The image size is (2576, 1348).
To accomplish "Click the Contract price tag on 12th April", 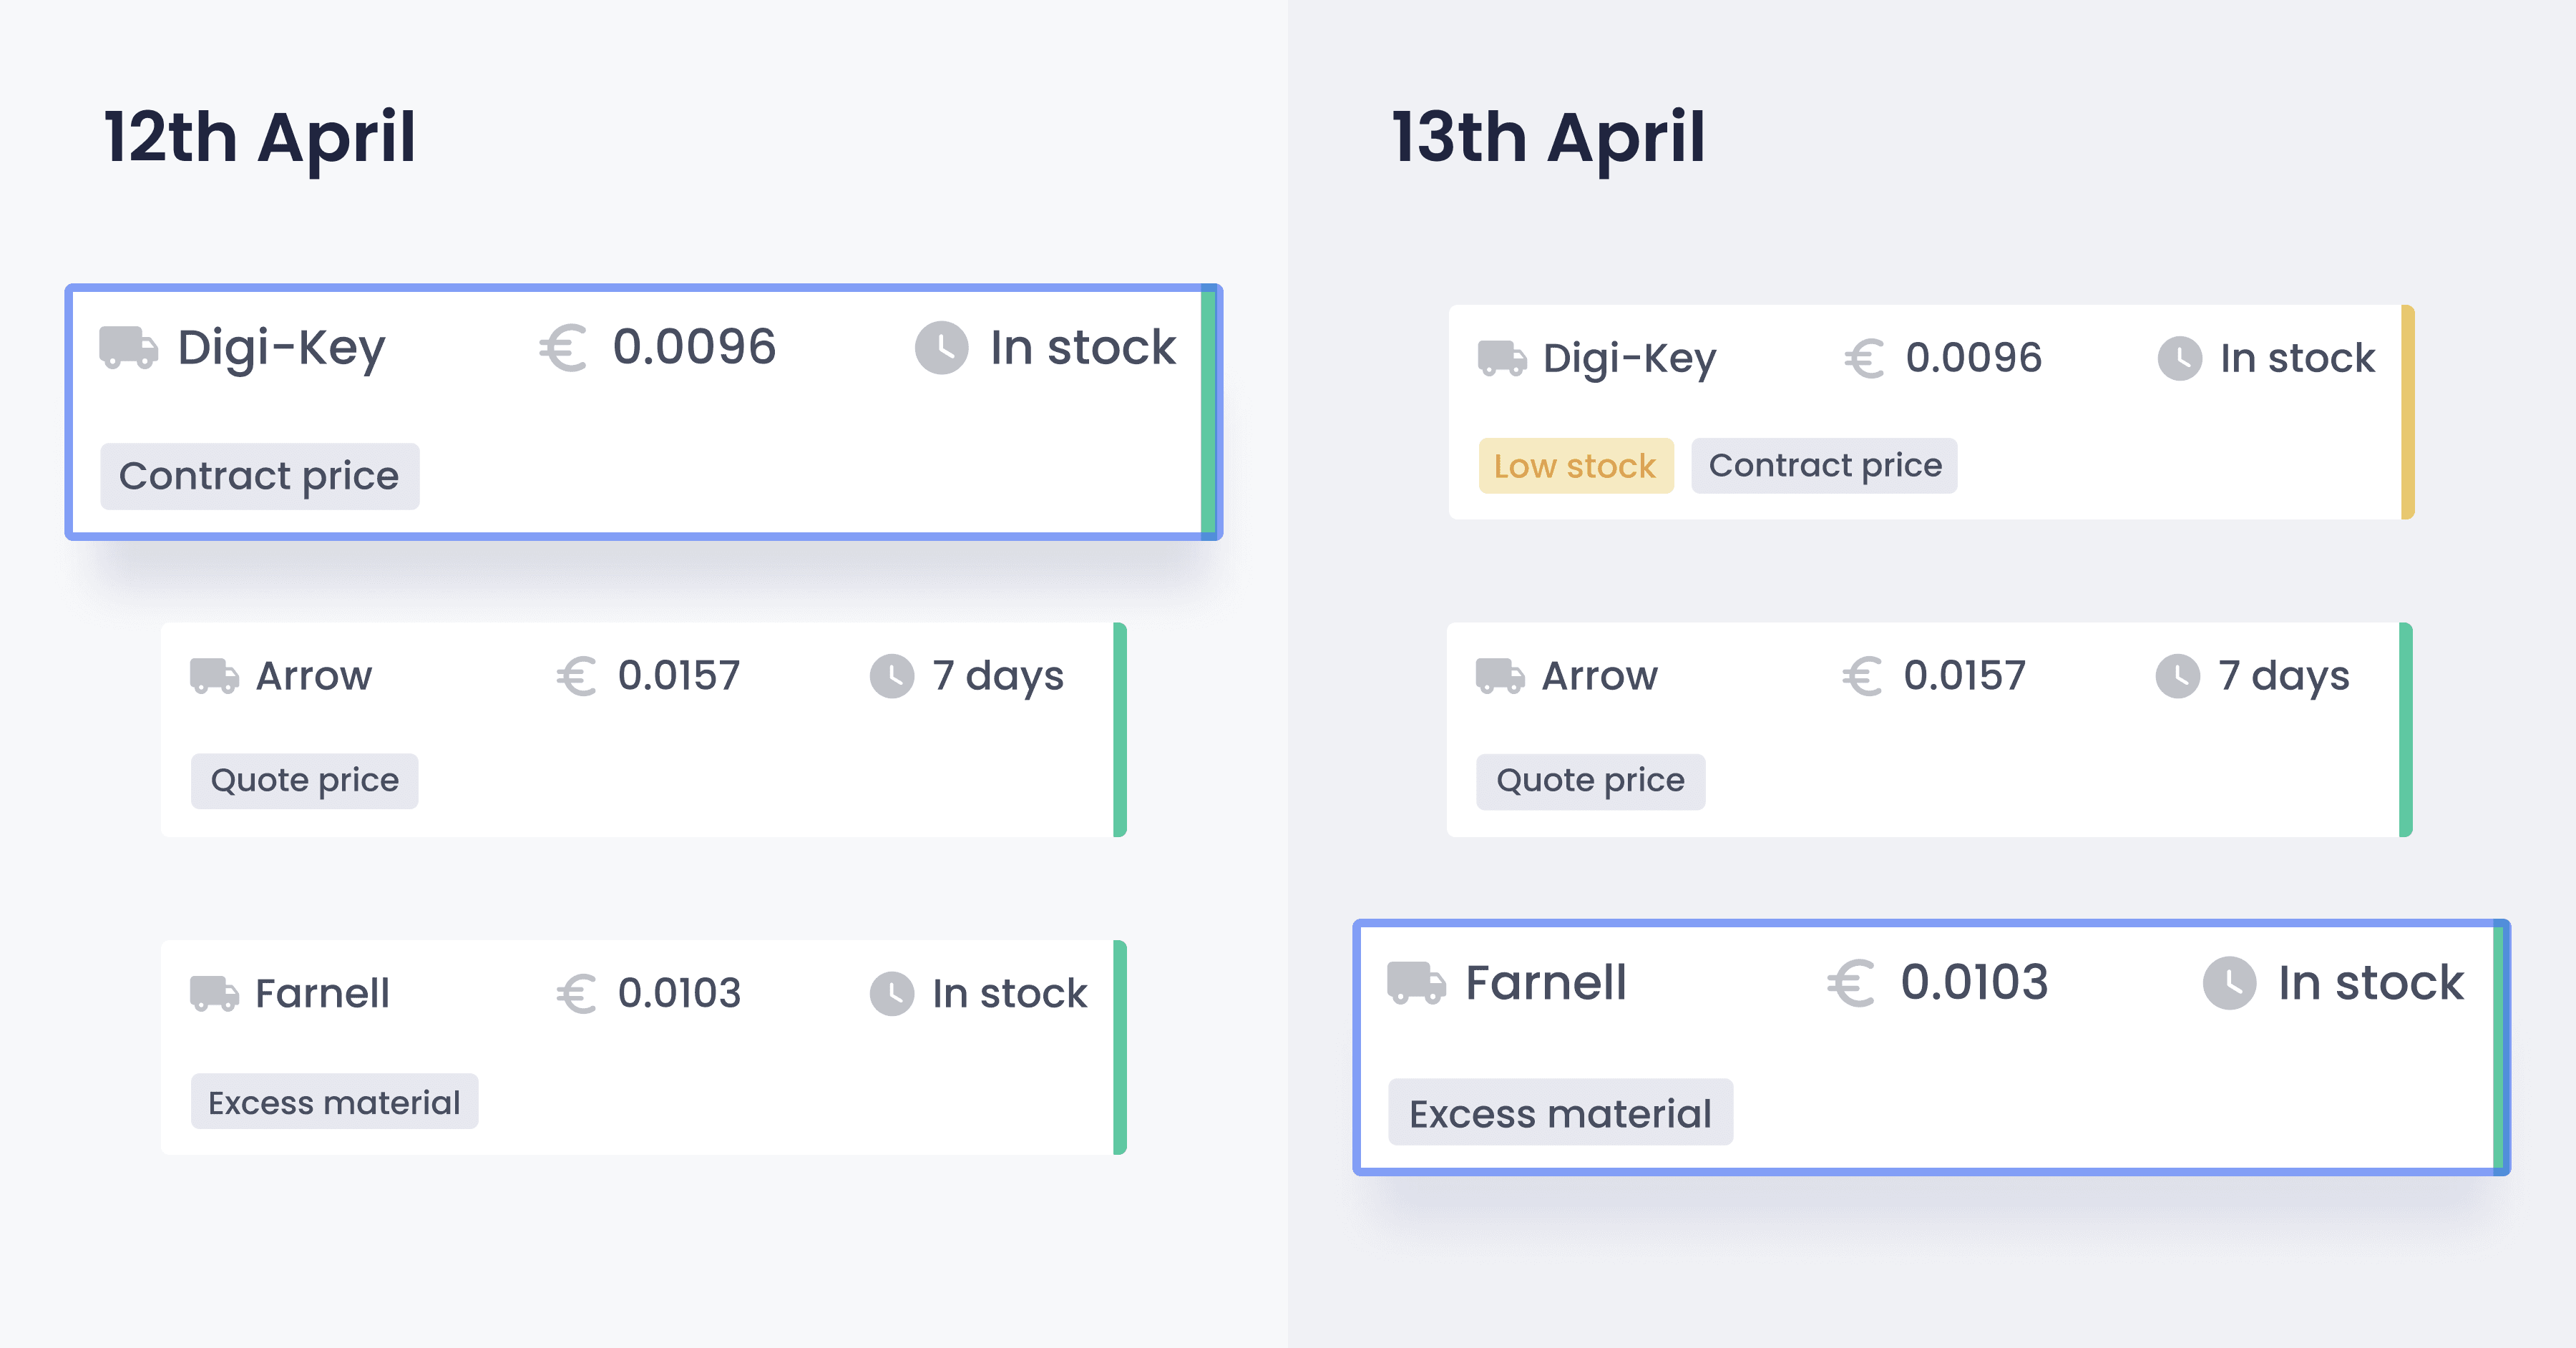I will pos(259,476).
